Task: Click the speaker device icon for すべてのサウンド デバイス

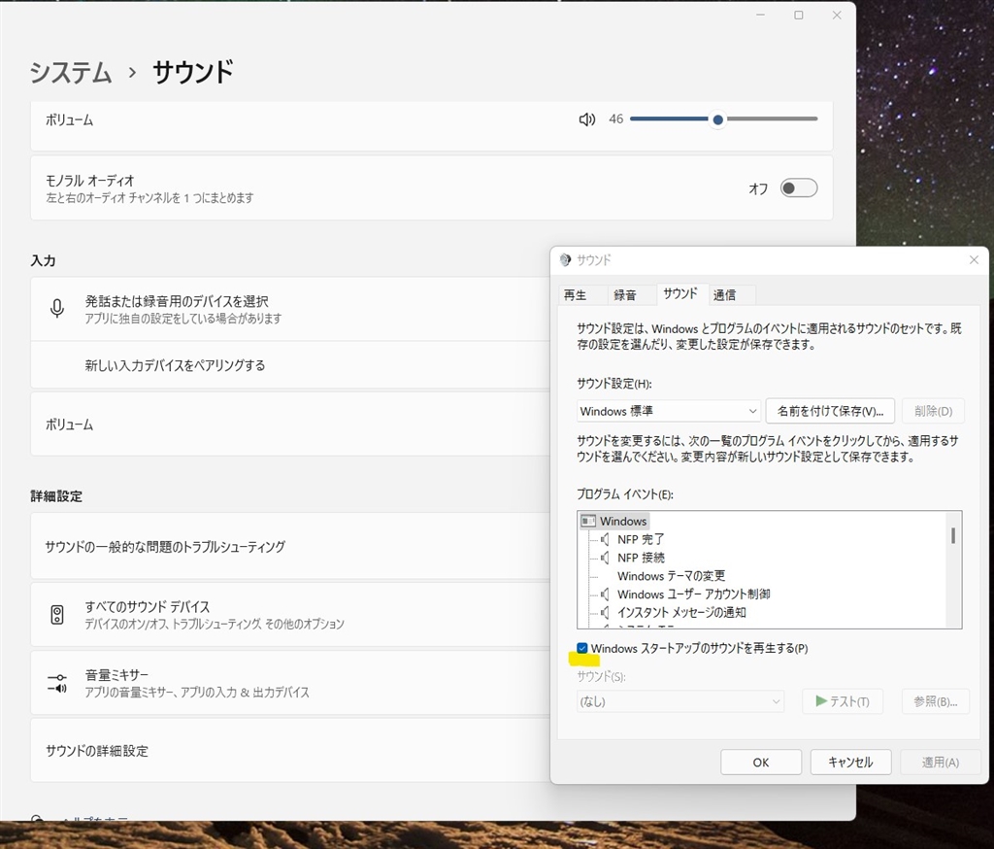Action: (x=57, y=615)
